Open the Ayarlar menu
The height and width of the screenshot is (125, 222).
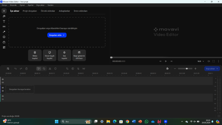pos(30,5)
